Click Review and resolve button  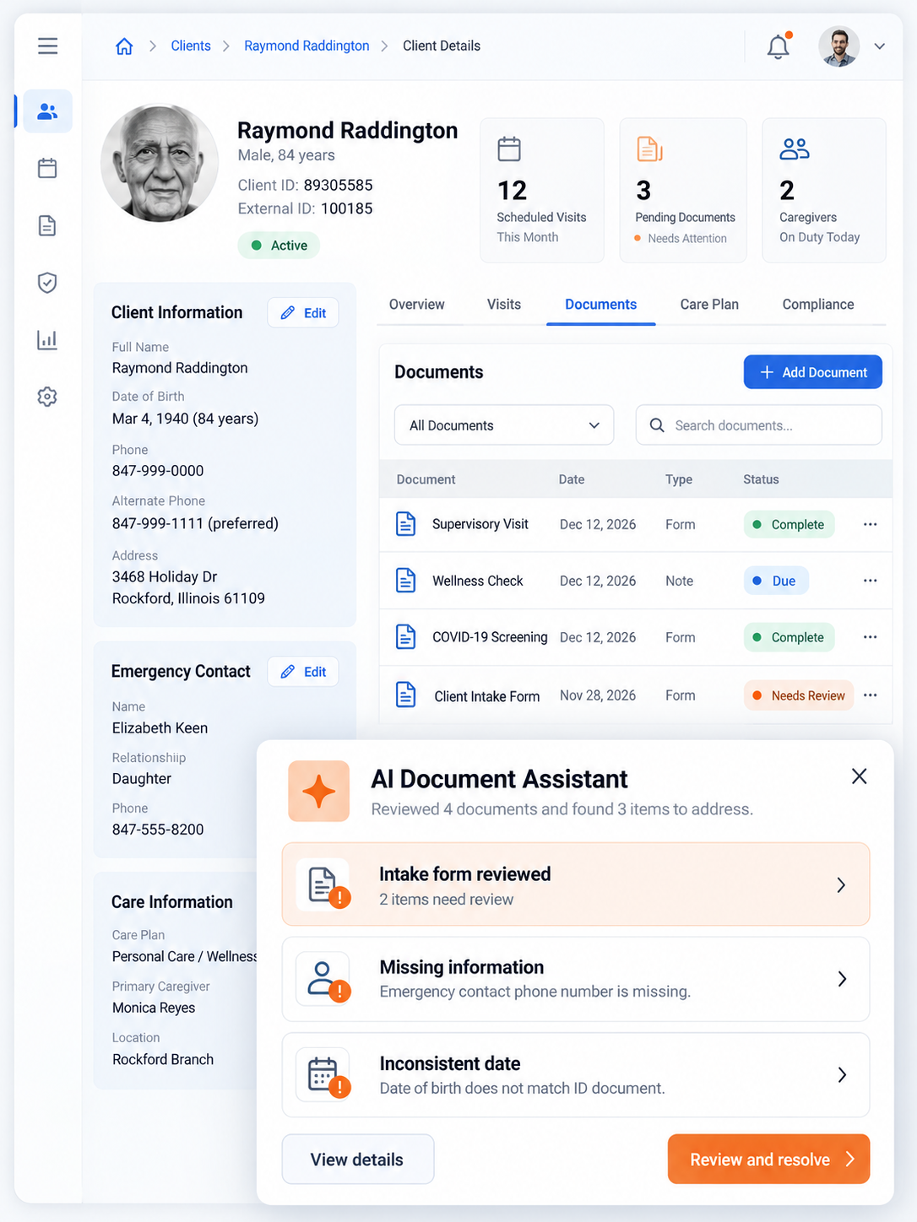[768, 1160]
